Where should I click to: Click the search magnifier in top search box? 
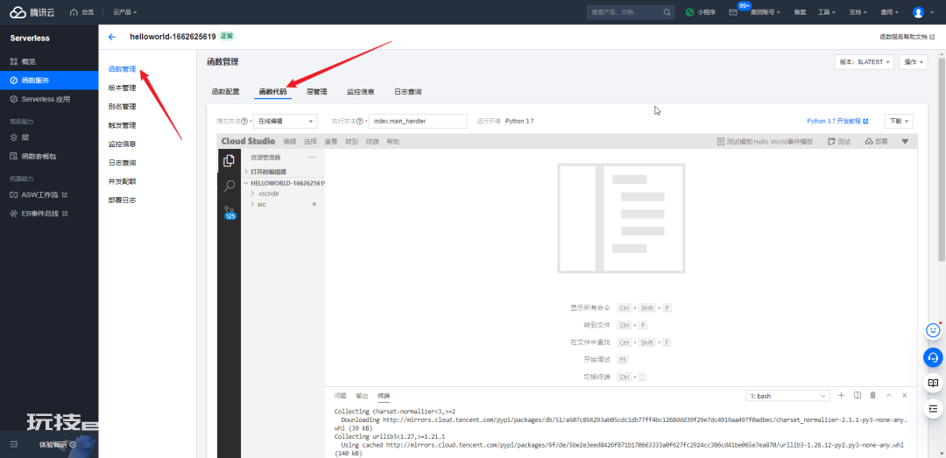667,12
